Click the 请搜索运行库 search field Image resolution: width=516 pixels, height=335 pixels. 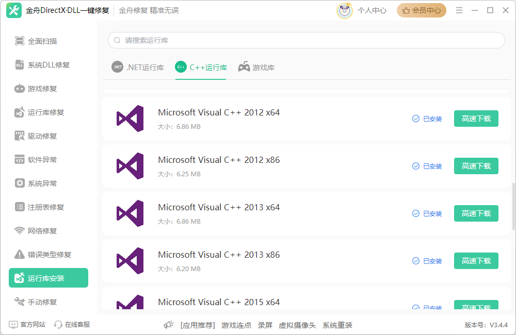click(306, 40)
